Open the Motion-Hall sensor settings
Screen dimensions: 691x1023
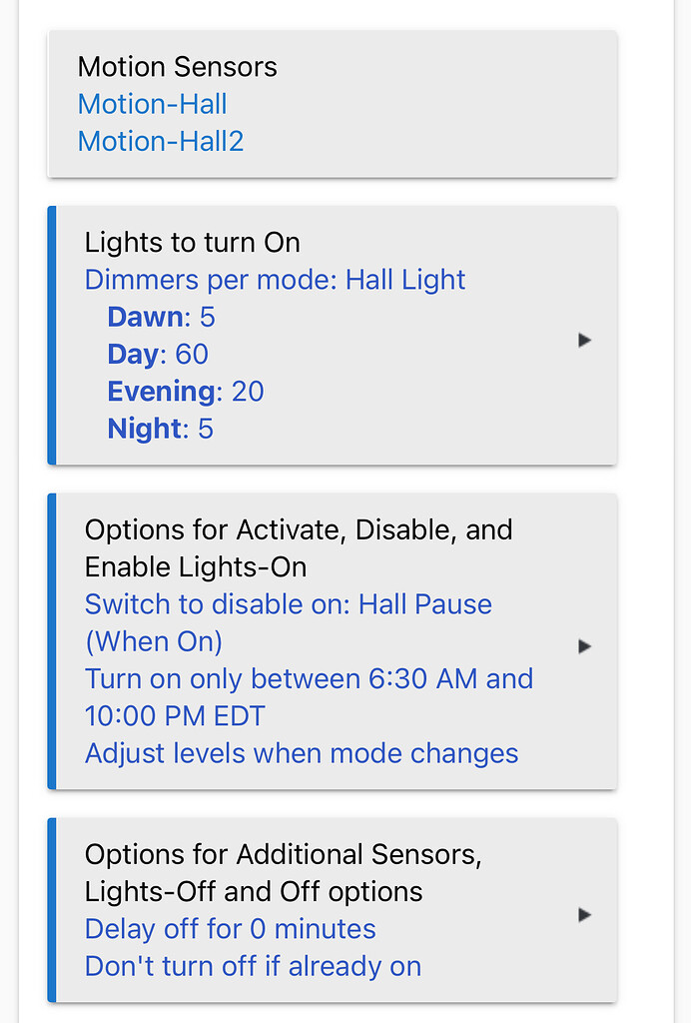(152, 104)
